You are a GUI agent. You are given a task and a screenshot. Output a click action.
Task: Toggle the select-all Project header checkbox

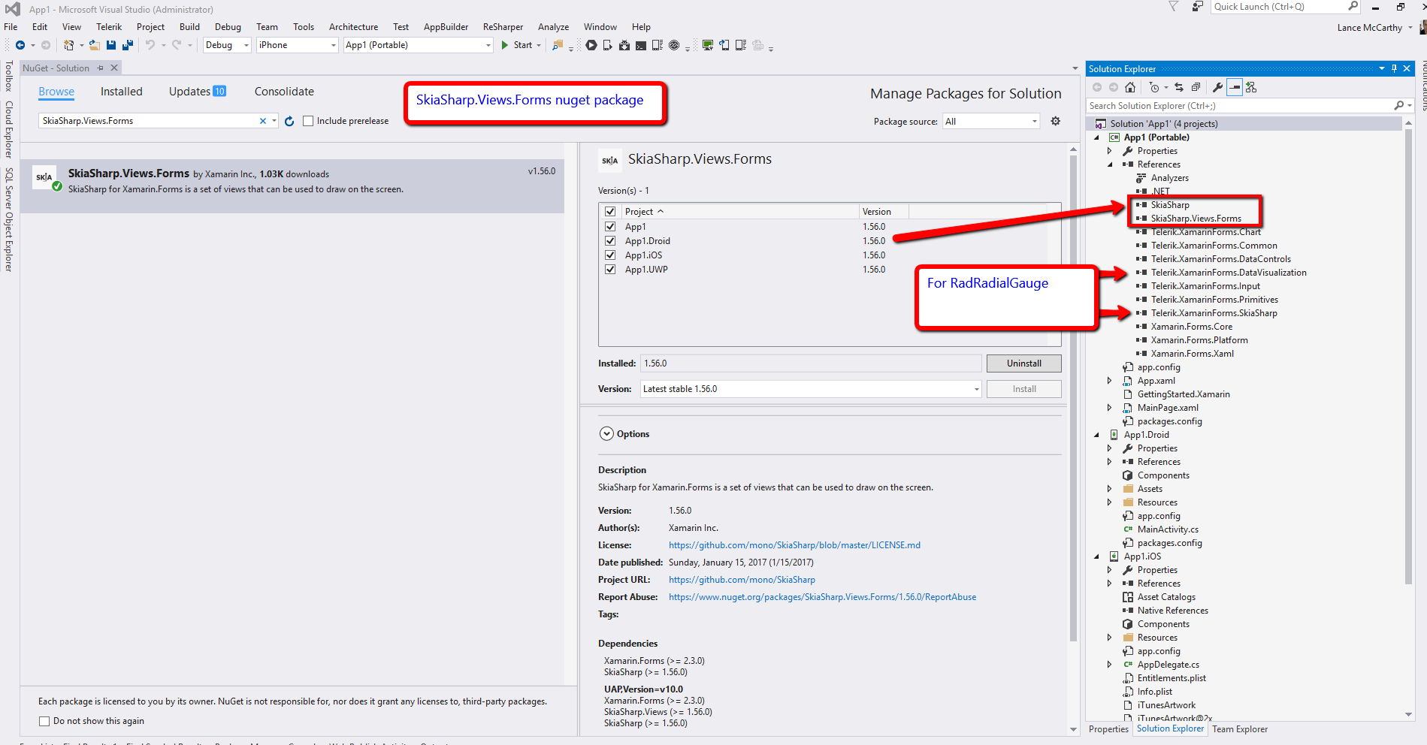click(x=610, y=212)
